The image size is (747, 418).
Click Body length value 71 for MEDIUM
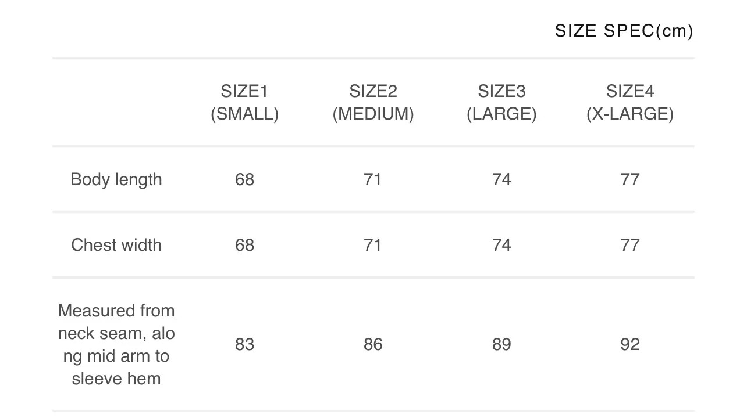pyautogui.click(x=373, y=179)
